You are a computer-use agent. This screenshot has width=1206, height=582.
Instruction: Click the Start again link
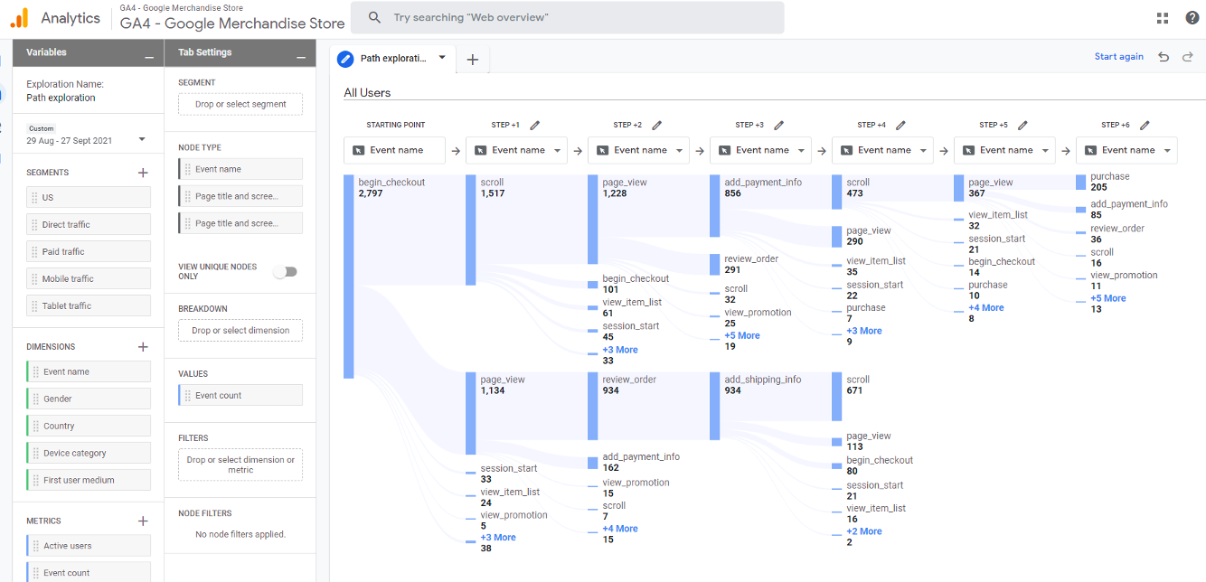[1118, 57]
